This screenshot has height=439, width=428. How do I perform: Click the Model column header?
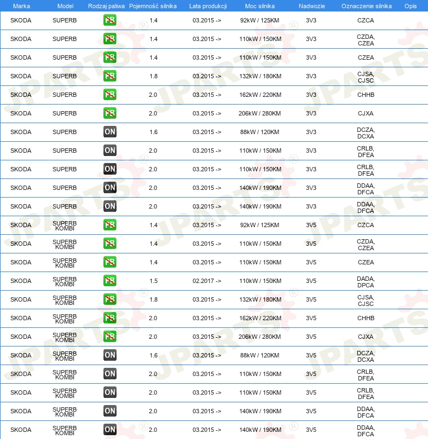pos(65,6)
